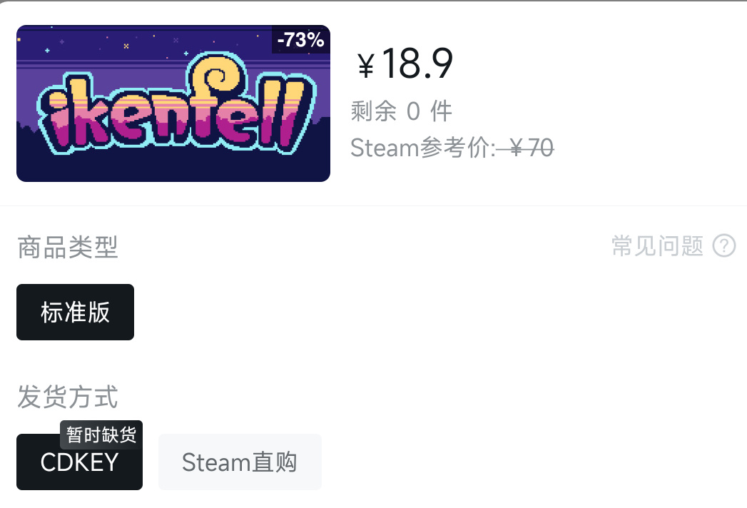
Task: Click the 暂时缺货 out-of-stock badge
Action: pyautogui.click(x=101, y=434)
